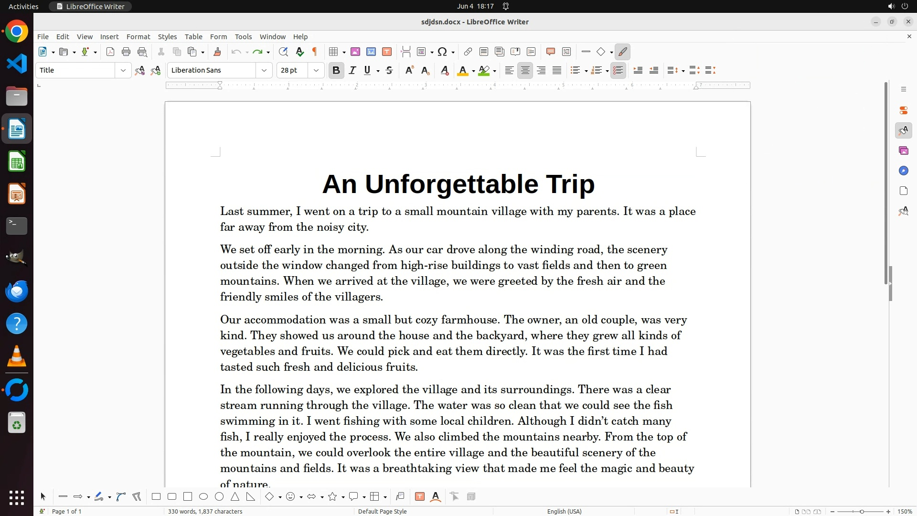Open the Tools menu

point(243,37)
